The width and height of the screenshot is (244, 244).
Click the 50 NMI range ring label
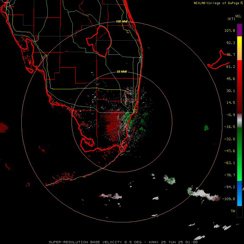point(122,72)
